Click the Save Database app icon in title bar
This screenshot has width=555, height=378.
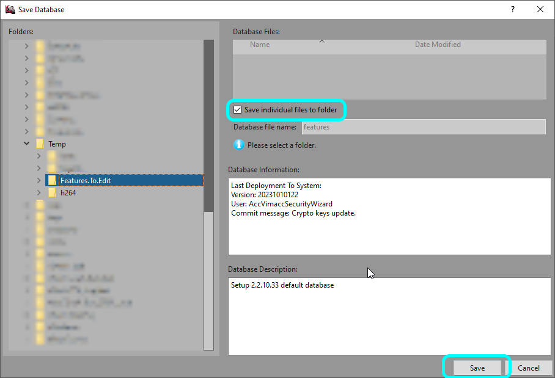click(10, 9)
